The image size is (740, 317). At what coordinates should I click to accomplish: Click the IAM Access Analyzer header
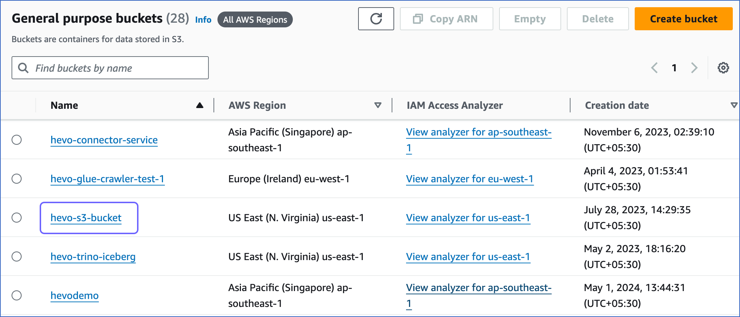(x=455, y=105)
